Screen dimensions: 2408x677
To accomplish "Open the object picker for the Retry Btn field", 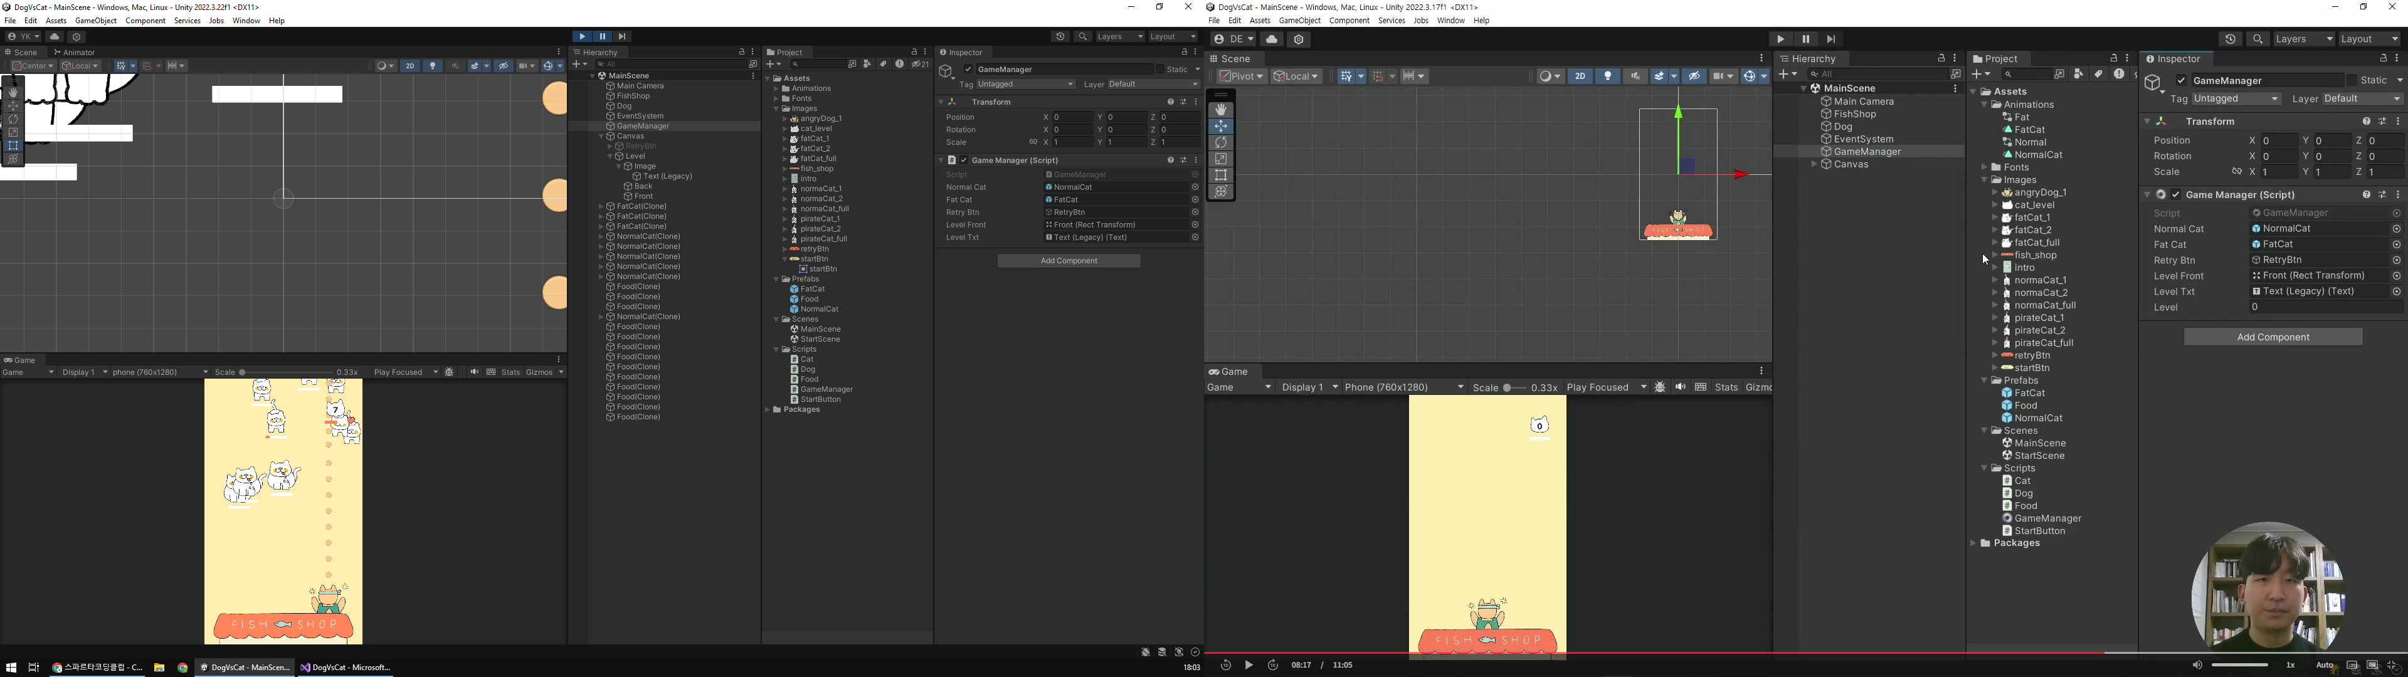I will point(1195,213).
